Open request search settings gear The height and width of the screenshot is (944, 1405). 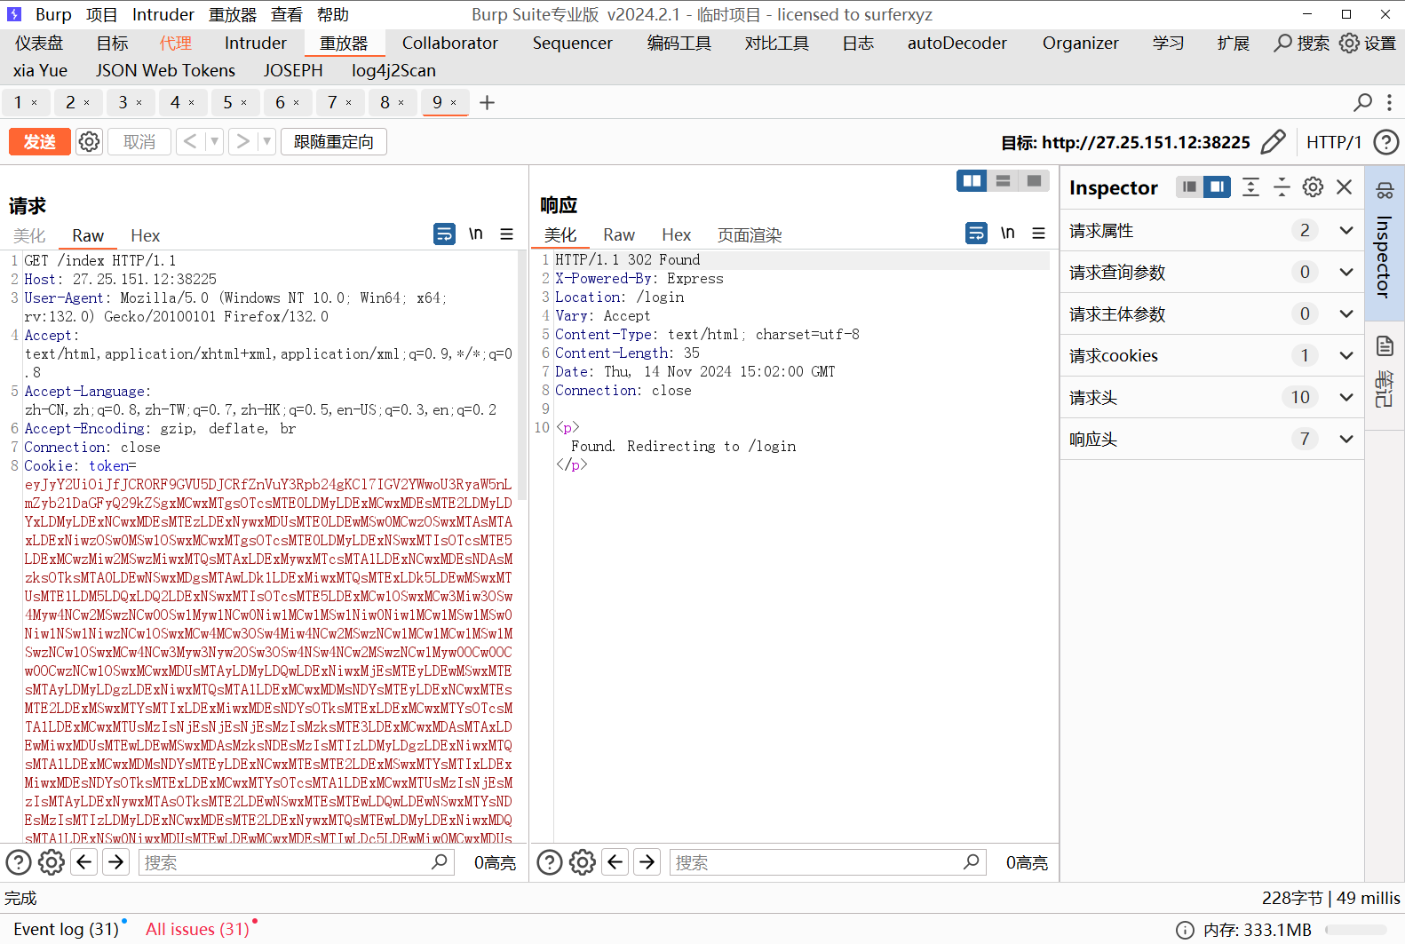tap(52, 862)
